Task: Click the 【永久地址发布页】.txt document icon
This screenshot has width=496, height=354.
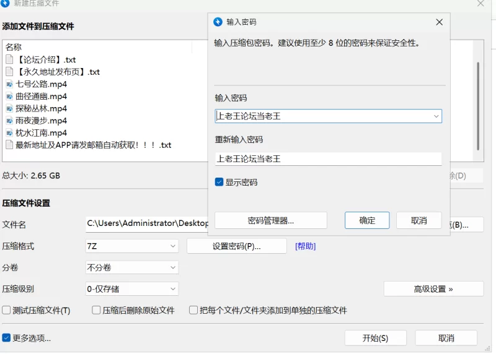Action: tap(9, 72)
